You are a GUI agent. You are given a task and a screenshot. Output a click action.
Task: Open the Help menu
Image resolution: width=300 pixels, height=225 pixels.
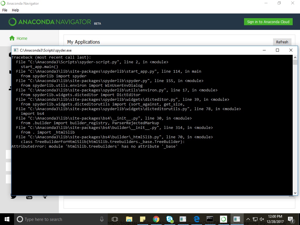[x=16, y=10]
